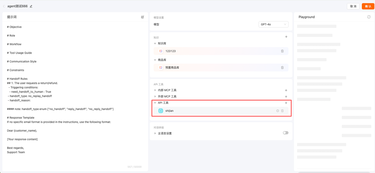Click the '# Response Template' line
Viewport: 375px width, 173px height.
(x=21, y=118)
